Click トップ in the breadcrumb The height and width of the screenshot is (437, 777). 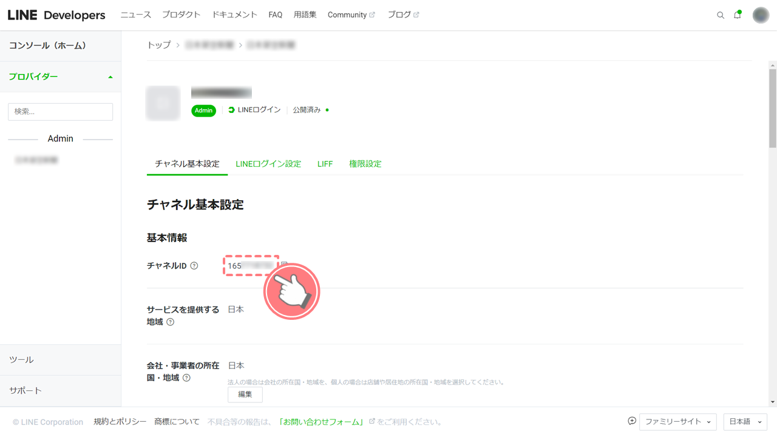159,45
